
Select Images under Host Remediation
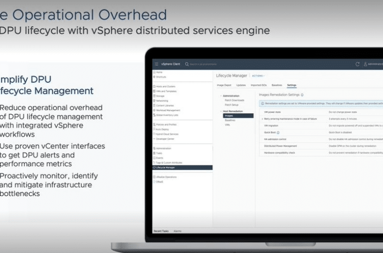238,116
